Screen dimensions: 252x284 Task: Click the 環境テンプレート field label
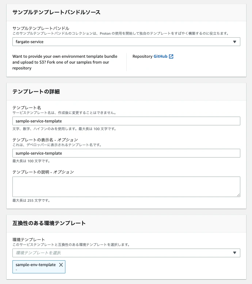(28, 240)
